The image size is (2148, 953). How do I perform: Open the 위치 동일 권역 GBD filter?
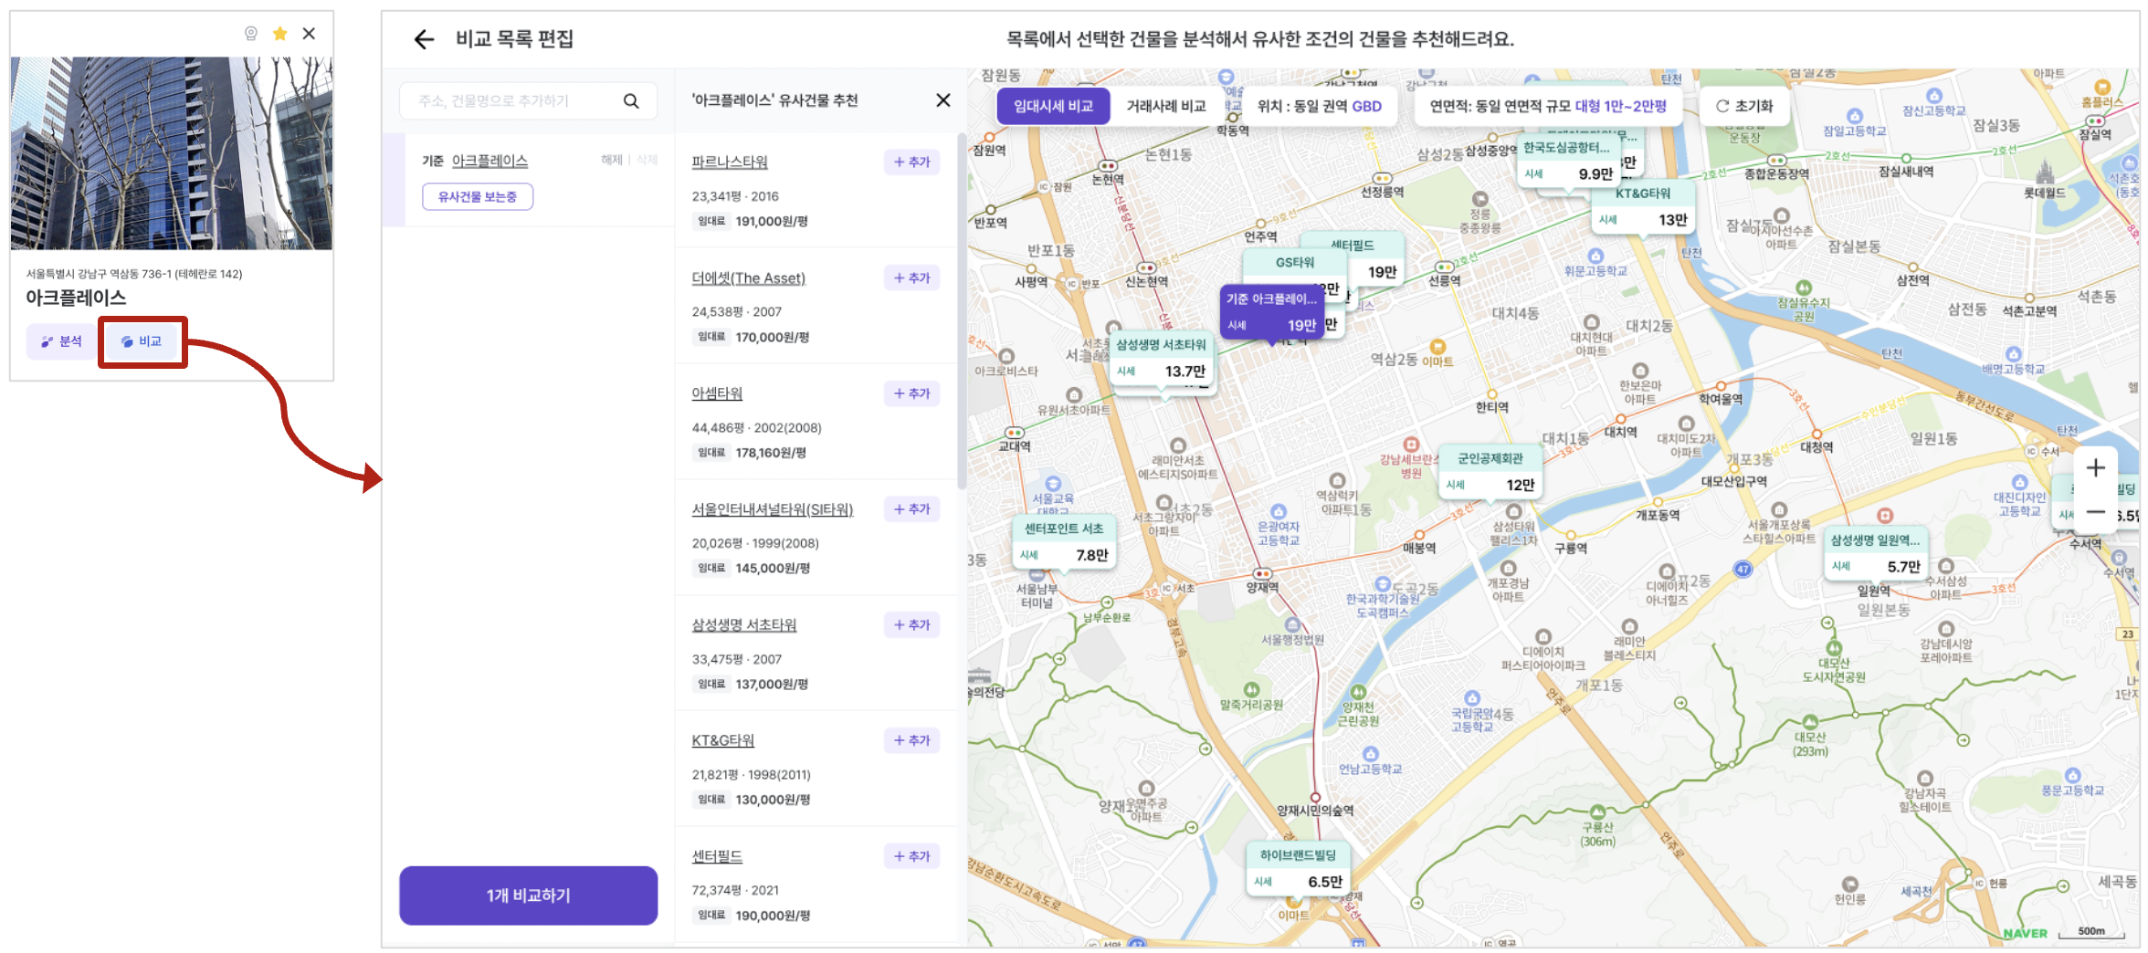click(1319, 106)
